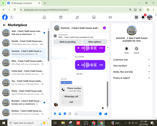Mute this conversation with bell icon
Screen dimensions: 157x126
coord(127,49)
